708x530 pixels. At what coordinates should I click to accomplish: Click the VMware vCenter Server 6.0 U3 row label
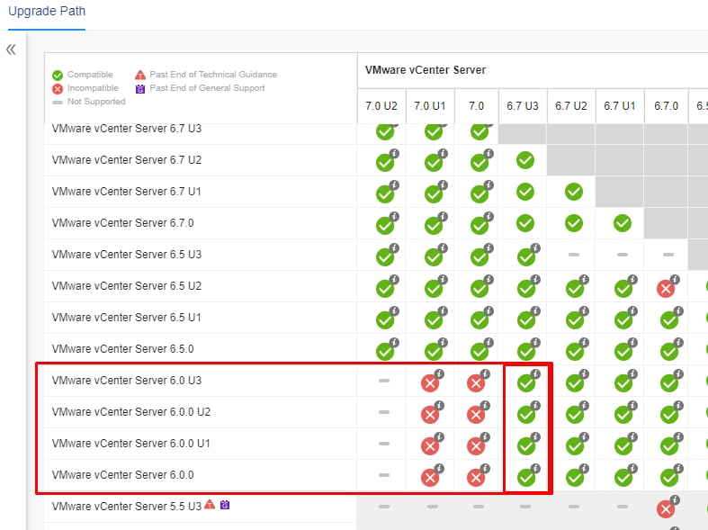click(127, 381)
